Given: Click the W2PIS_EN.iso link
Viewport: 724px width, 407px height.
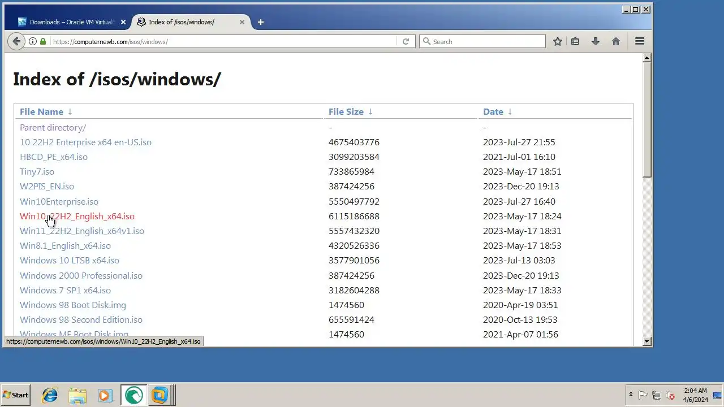Looking at the screenshot, I should [x=47, y=187].
